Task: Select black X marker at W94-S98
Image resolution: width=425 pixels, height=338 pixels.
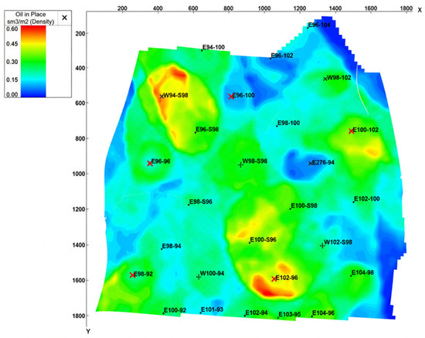Action: pos(161,96)
